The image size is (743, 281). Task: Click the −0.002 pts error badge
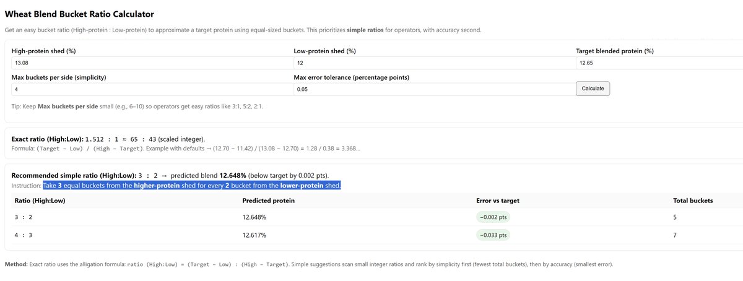[x=492, y=217]
